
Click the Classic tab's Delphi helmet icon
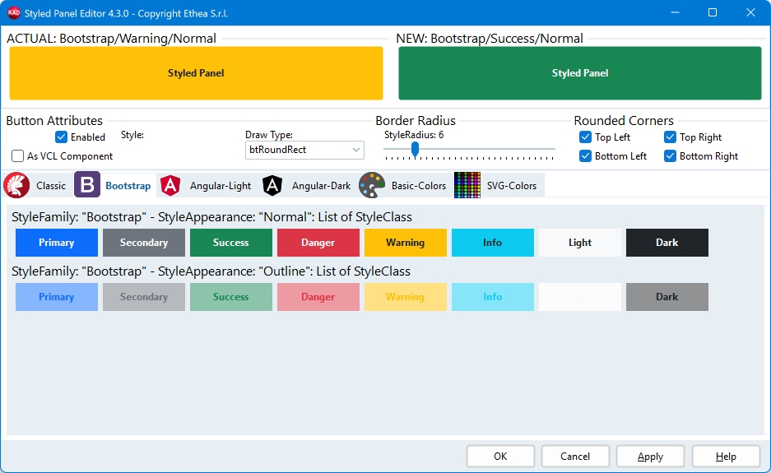tap(16, 185)
